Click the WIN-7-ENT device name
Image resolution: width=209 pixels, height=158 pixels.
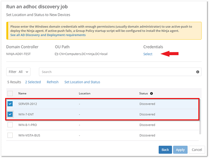click(26, 114)
